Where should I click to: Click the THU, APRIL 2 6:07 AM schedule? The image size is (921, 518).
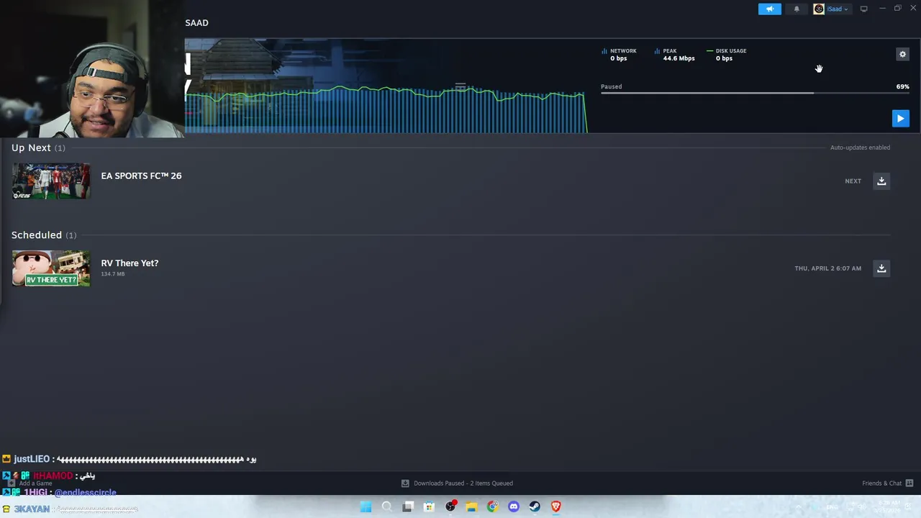(x=827, y=268)
